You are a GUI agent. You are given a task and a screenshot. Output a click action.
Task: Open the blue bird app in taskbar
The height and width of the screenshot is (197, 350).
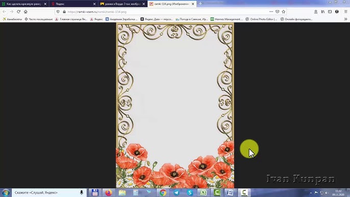tap(149, 192)
